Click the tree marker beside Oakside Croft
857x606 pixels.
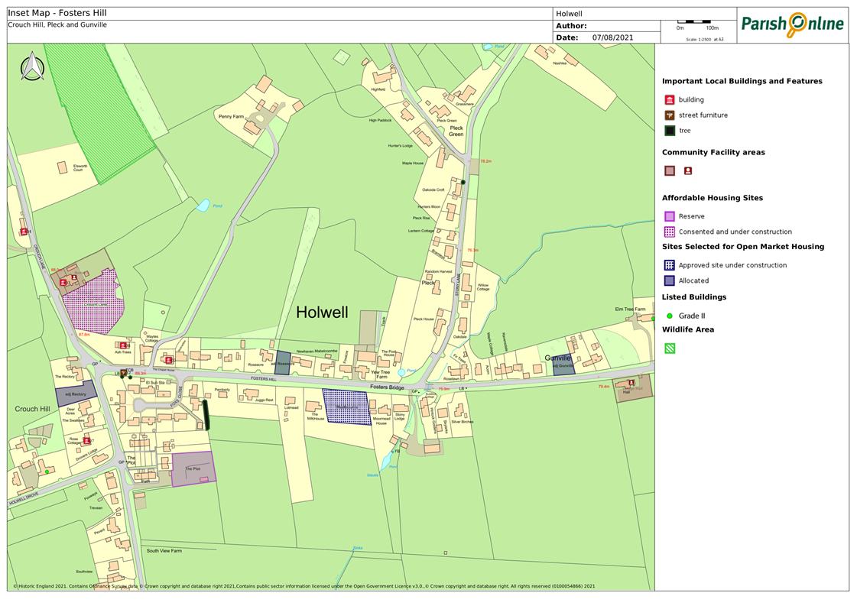(463, 182)
